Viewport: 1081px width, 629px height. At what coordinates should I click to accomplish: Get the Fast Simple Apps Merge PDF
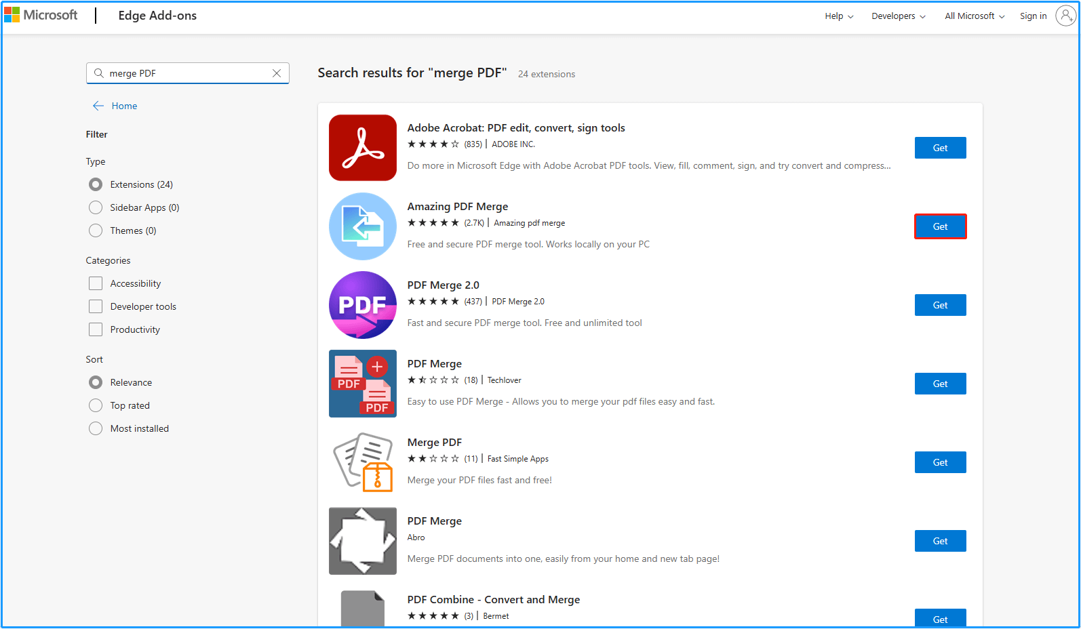click(x=940, y=462)
